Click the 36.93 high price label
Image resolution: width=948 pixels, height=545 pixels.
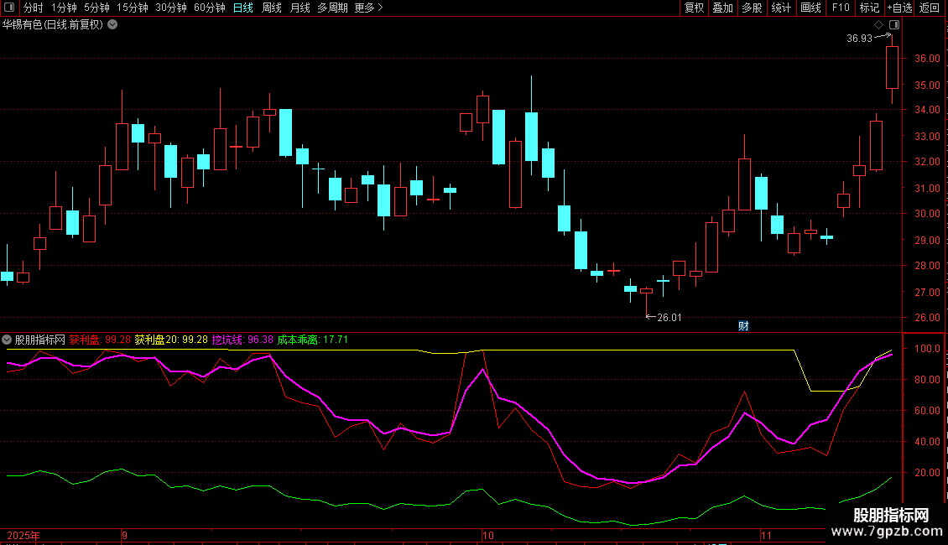[x=859, y=39]
